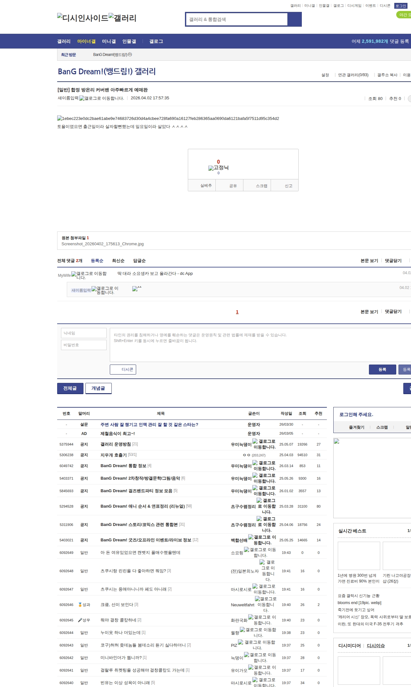This screenshot has height=687, width=411.
Task: Click the 닉네임 nickname input field
Action: point(84,333)
